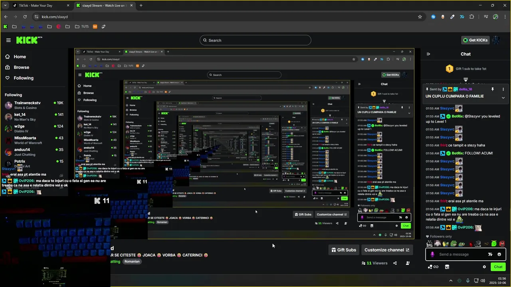This screenshot has width=511, height=287.
Task: Click Customize channel button
Action: pos(387,250)
